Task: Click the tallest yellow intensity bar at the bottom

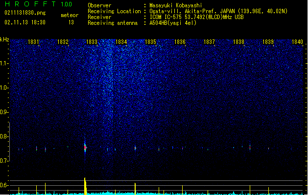Action: point(85,186)
